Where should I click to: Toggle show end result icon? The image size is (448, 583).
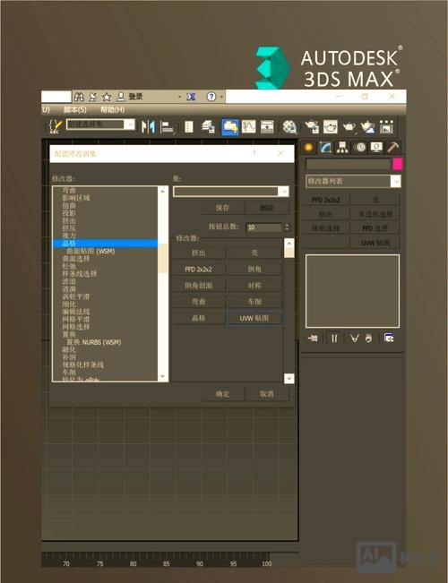click(x=334, y=338)
